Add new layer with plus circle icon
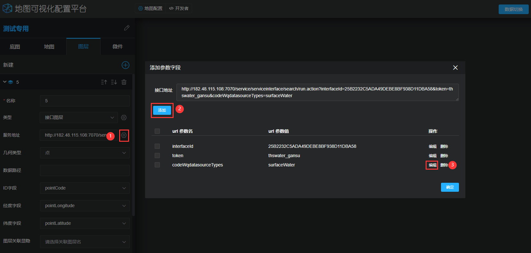The width and height of the screenshot is (531, 253). pyautogui.click(x=126, y=65)
